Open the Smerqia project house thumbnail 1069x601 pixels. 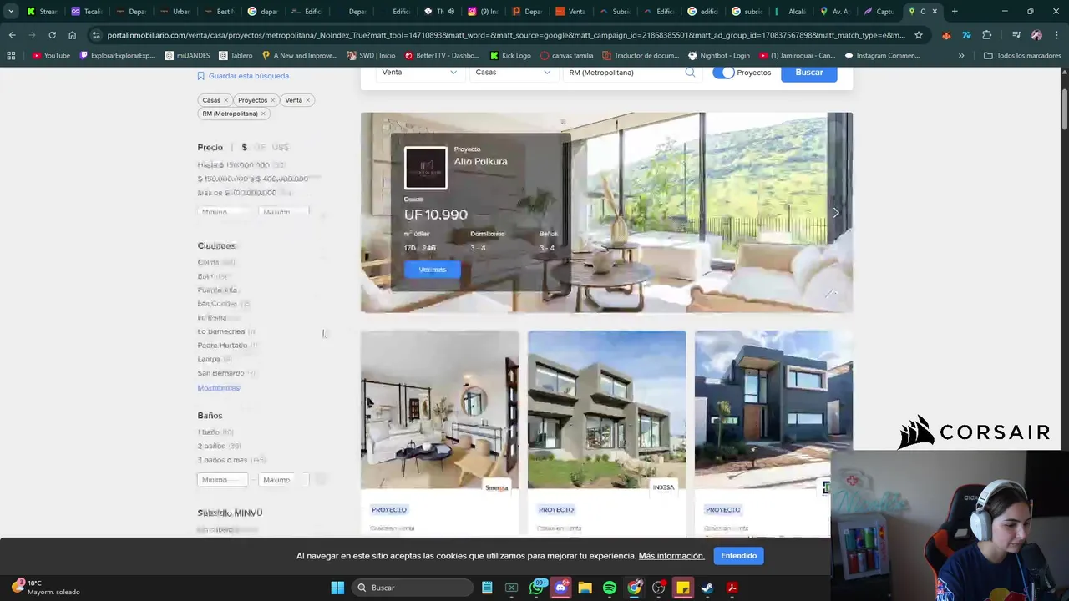tap(439, 410)
